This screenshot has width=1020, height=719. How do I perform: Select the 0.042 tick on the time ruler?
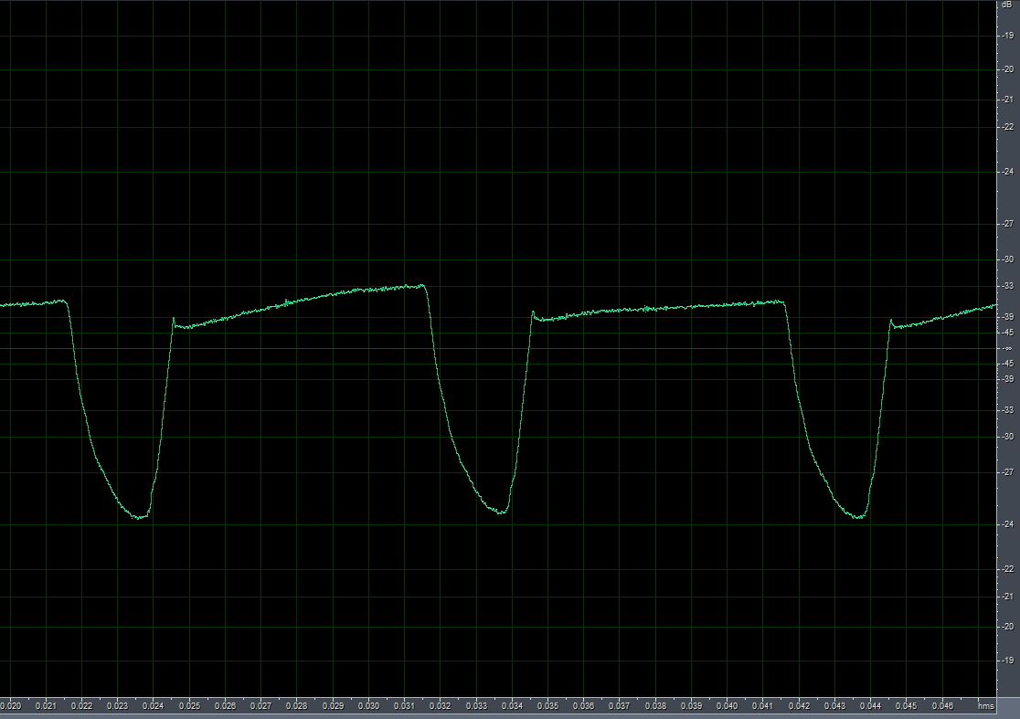pos(799,706)
